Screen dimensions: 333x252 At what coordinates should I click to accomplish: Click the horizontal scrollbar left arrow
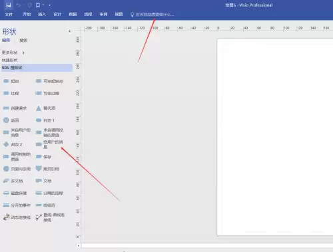(x=79, y=245)
